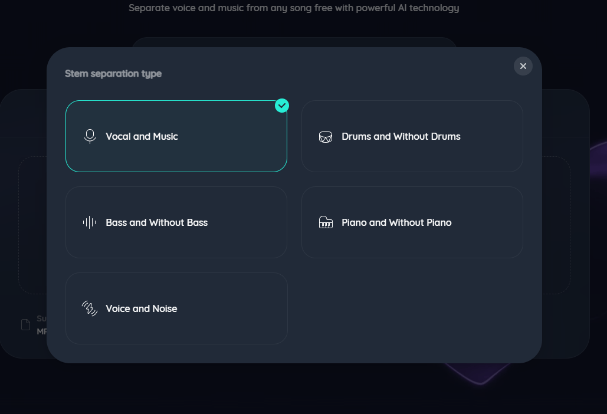Choose Drums and Without Drums separation

click(x=412, y=136)
